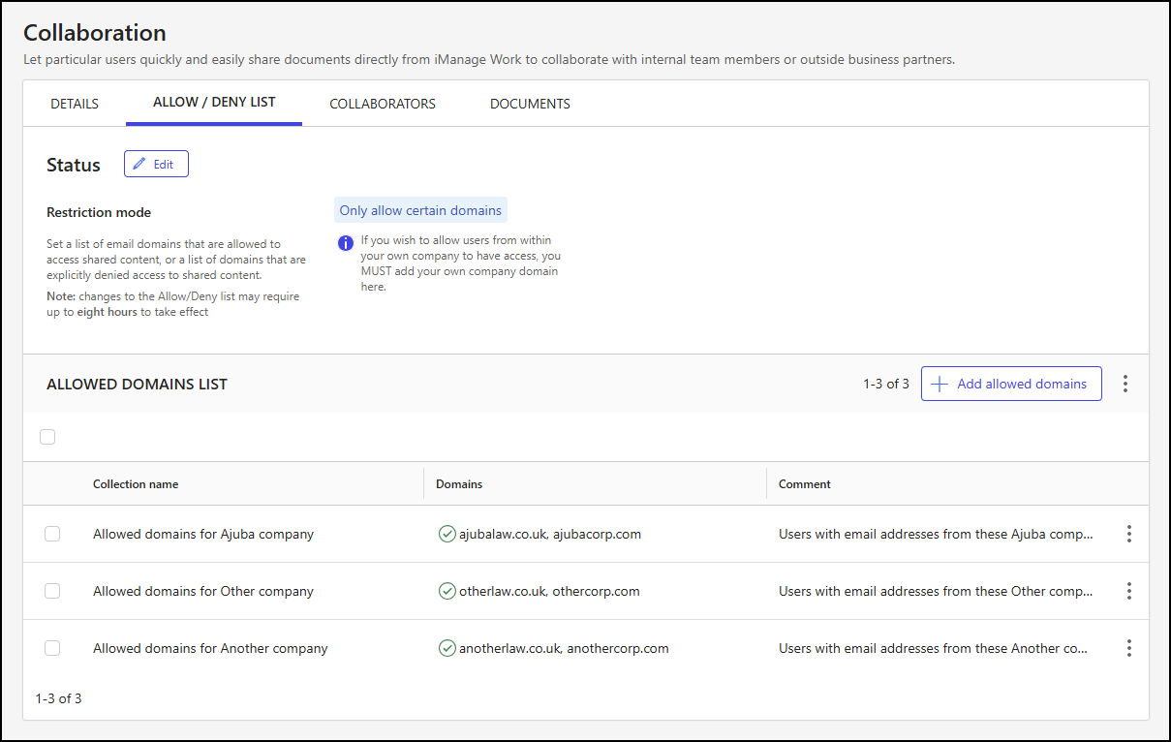Check the select-all checkbox above the table
Image resolution: width=1171 pixels, height=742 pixels.
(47, 437)
